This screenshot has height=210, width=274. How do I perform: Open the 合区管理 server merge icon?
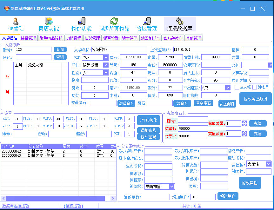click(x=147, y=22)
